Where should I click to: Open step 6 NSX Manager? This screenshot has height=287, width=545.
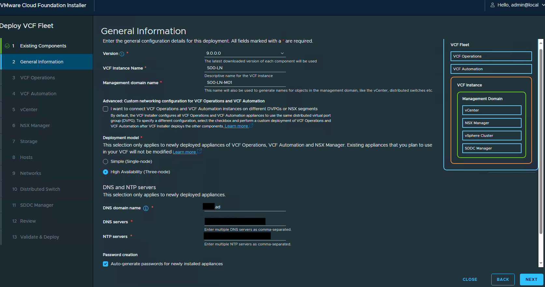click(x=47, y=125)
